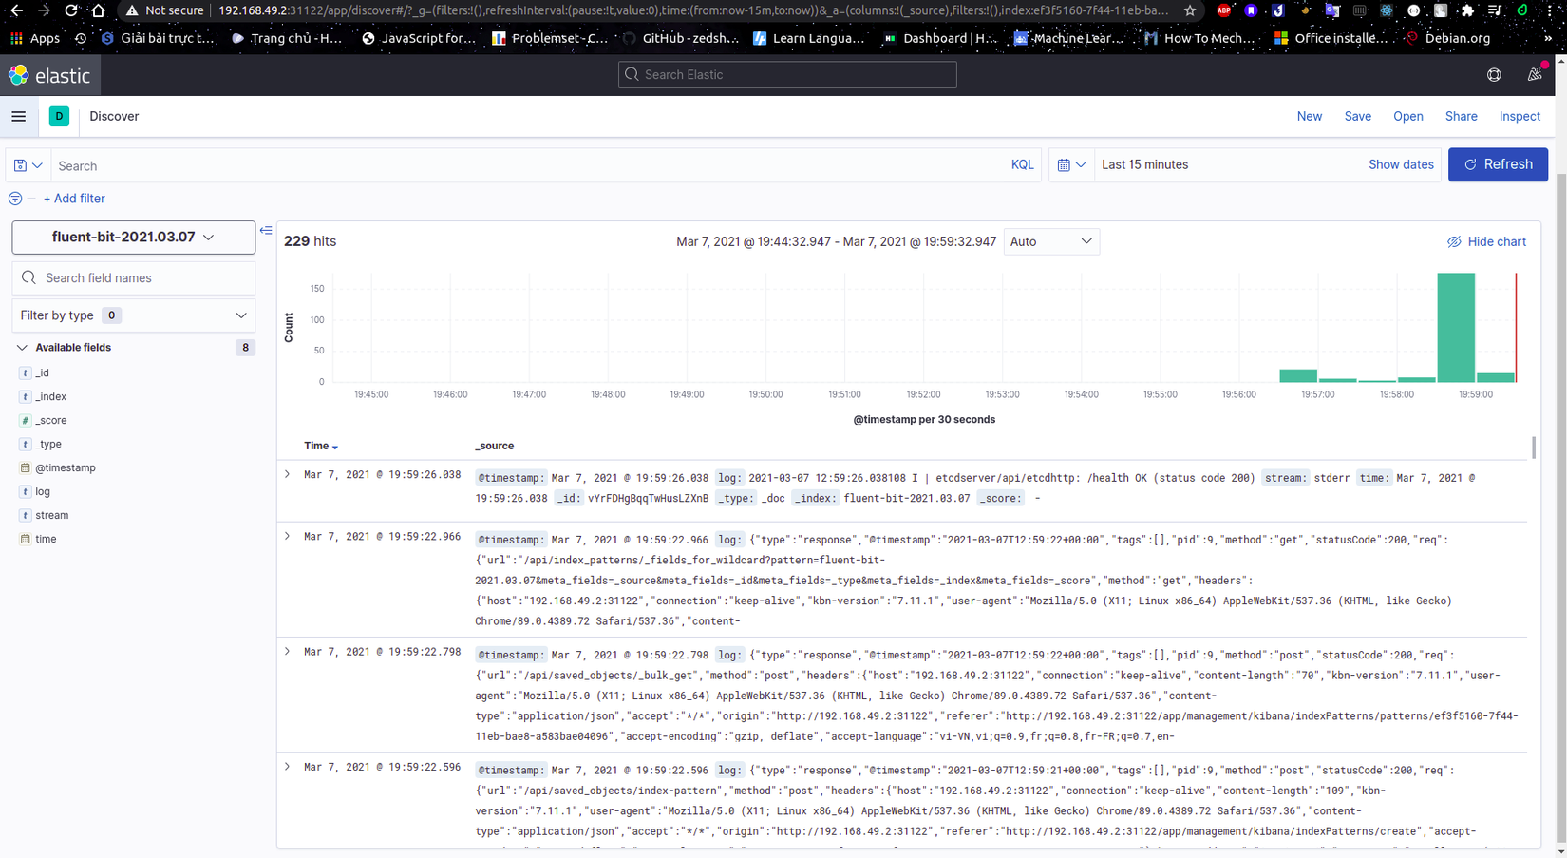The width and height of the screenshot is (1567, 858).
Task: Open the New menu item
Action: pos(1309,116)
